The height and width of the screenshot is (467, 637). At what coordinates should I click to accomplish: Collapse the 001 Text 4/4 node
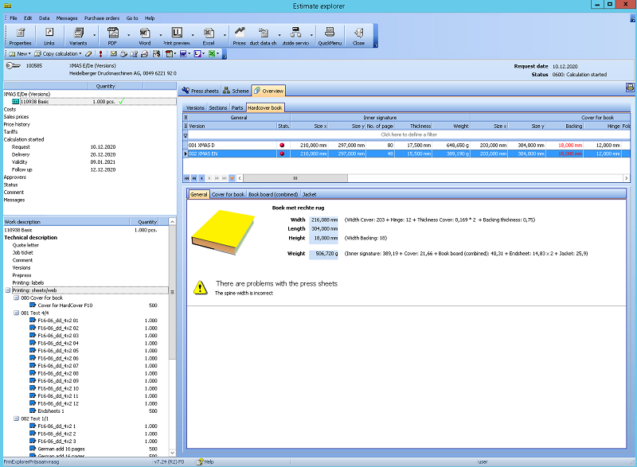(x=16, y=313)
